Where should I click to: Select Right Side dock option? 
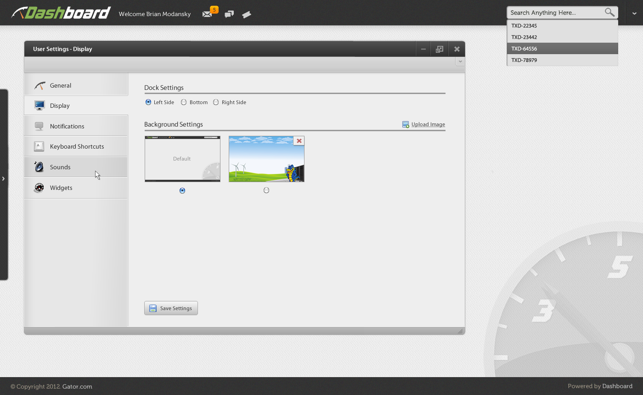pos(216,102)
